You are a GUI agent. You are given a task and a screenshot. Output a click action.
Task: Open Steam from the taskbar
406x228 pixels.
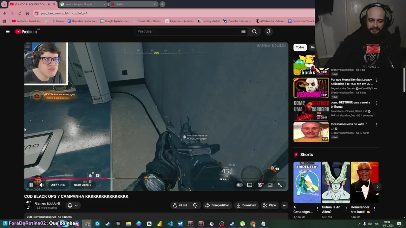[x=108, y=224]
